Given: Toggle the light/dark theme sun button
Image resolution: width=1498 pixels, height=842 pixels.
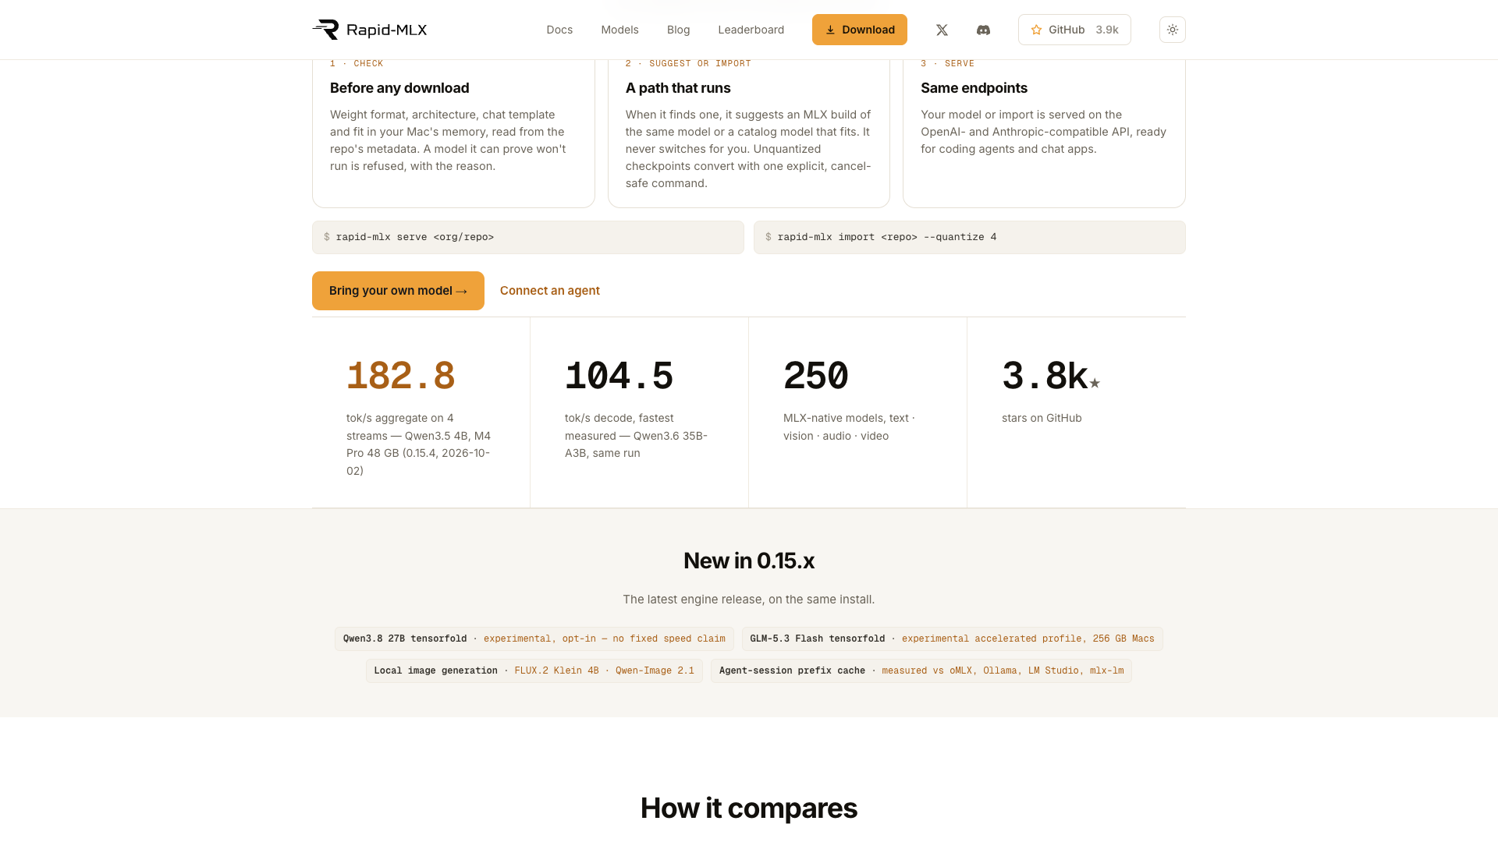Looking at the screenshot, I should click(1172, 30).
